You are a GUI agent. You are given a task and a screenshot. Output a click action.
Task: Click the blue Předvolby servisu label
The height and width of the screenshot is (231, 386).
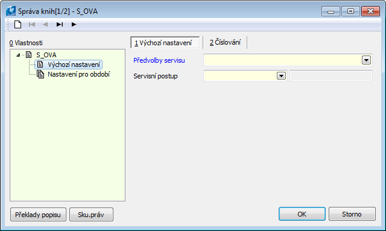point(159,60)
